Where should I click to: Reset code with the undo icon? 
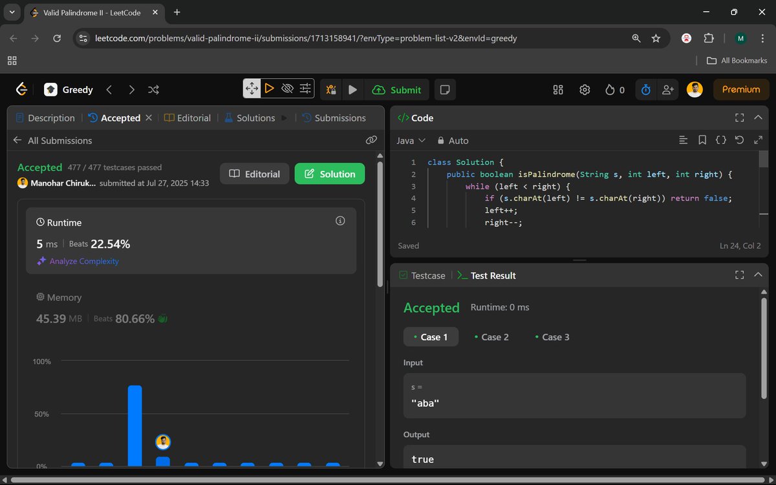[739, 140]
